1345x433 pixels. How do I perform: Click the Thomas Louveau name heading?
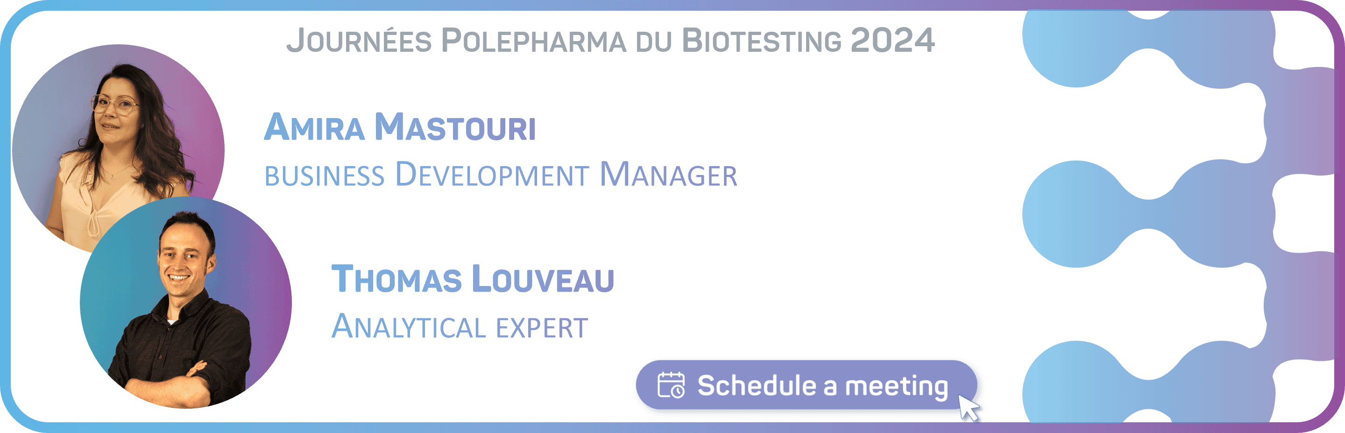click(473, 279)
